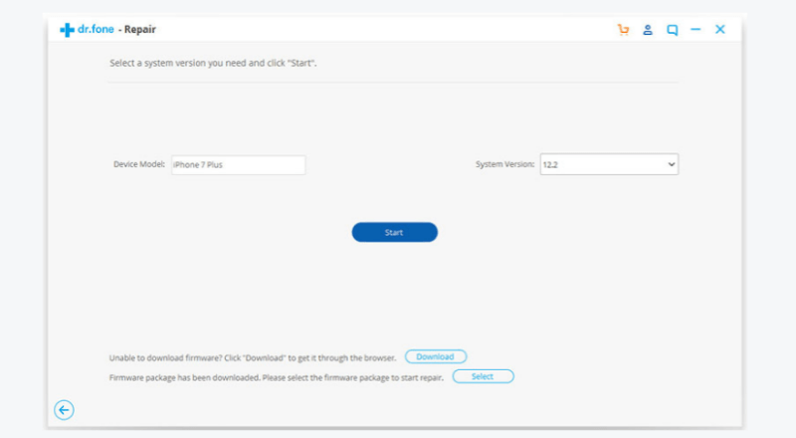Click the "dr.fone" brand name text

(x=96, y=30)
